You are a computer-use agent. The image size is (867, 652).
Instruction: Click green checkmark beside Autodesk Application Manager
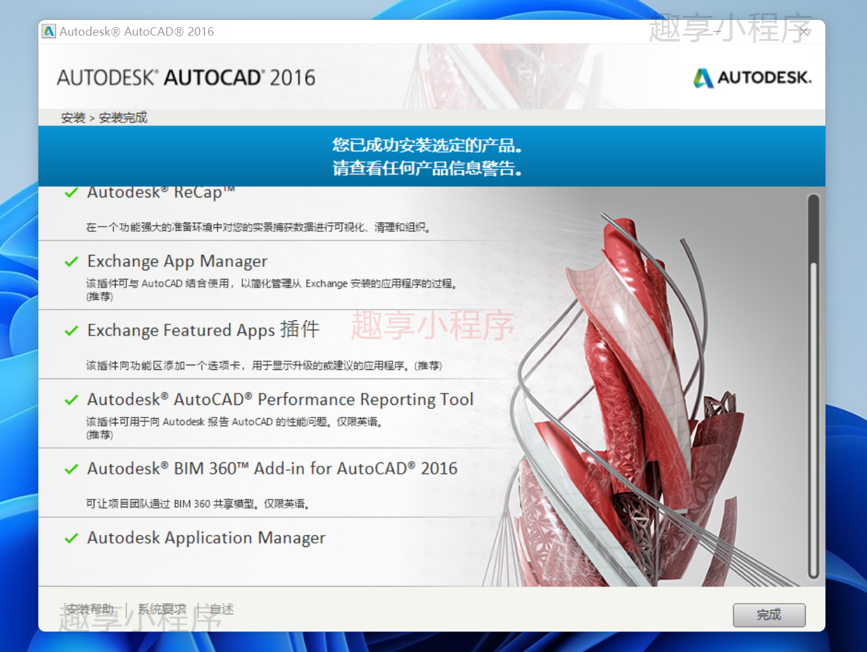click(x=71, y=538)
